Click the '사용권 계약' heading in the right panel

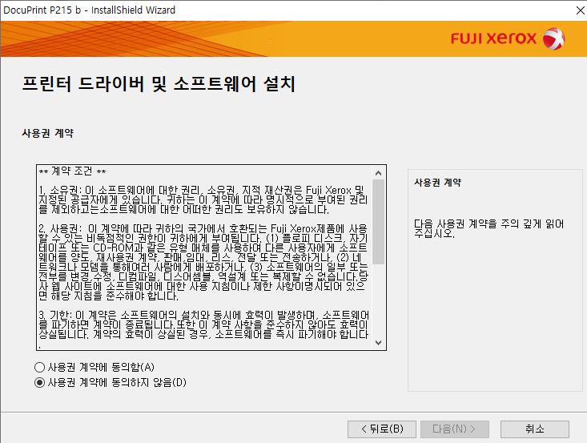tap(437, 183)
